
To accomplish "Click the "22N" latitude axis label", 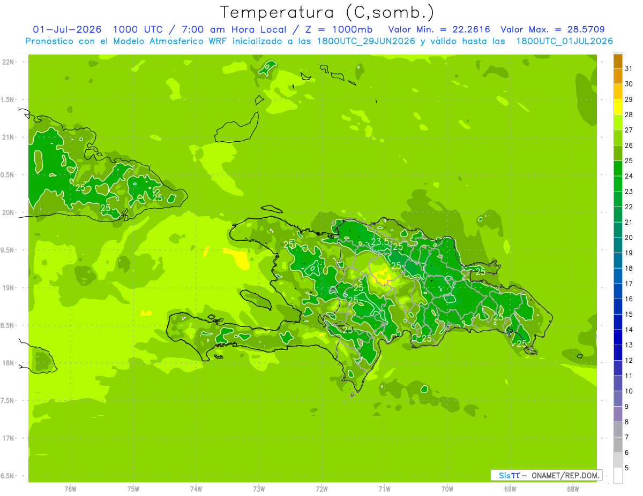I will [8, 62].
